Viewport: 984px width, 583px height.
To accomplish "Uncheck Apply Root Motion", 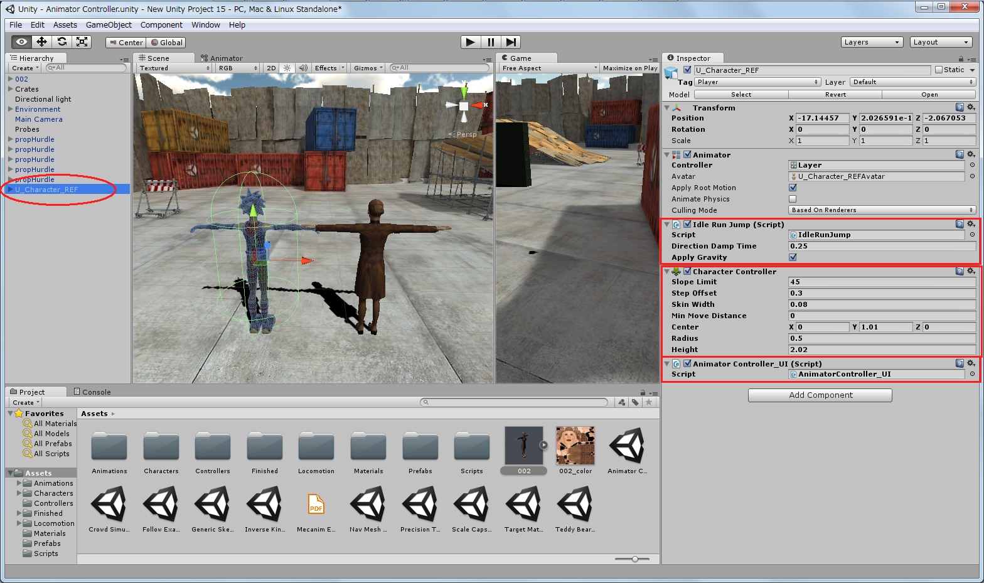I will pyautogui.click(x=793, y=188).
